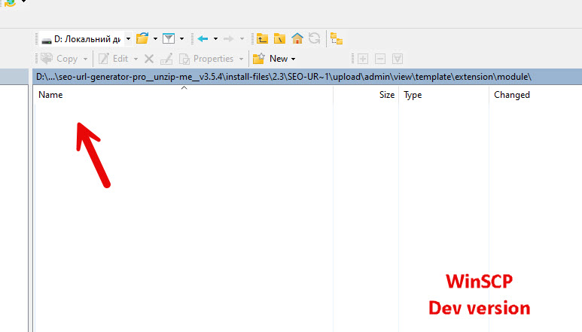Refresh the directory listing
Screen dimensions: 582x332
click(x=314, y=38)
